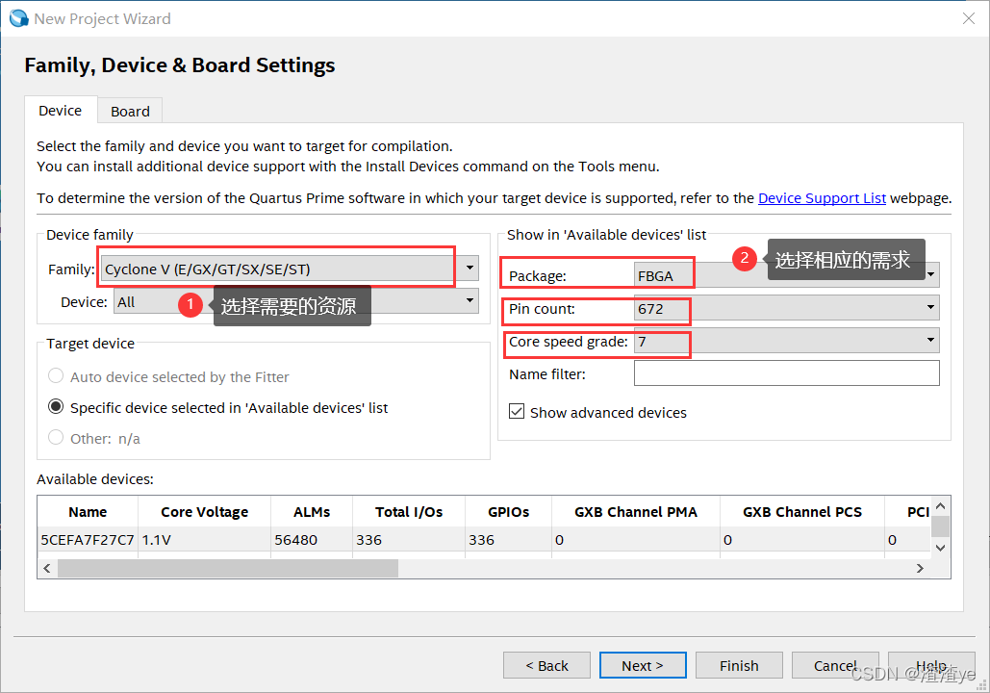Select device row 5CEFA7F27C7
This screenshot has height=693, width=990.
click(x=484, y=540)
